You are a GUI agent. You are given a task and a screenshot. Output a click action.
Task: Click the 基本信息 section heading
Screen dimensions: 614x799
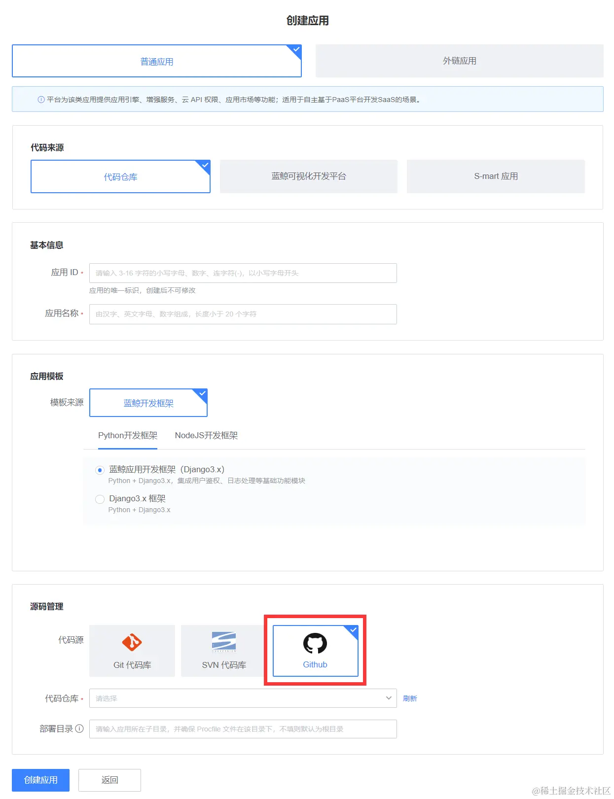click(x=47, y=245)
